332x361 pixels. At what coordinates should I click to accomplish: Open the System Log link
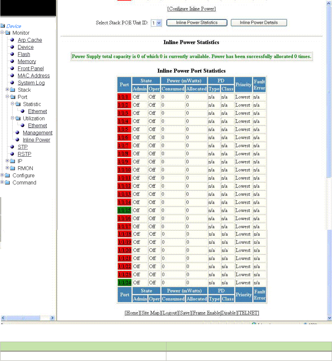31,83
